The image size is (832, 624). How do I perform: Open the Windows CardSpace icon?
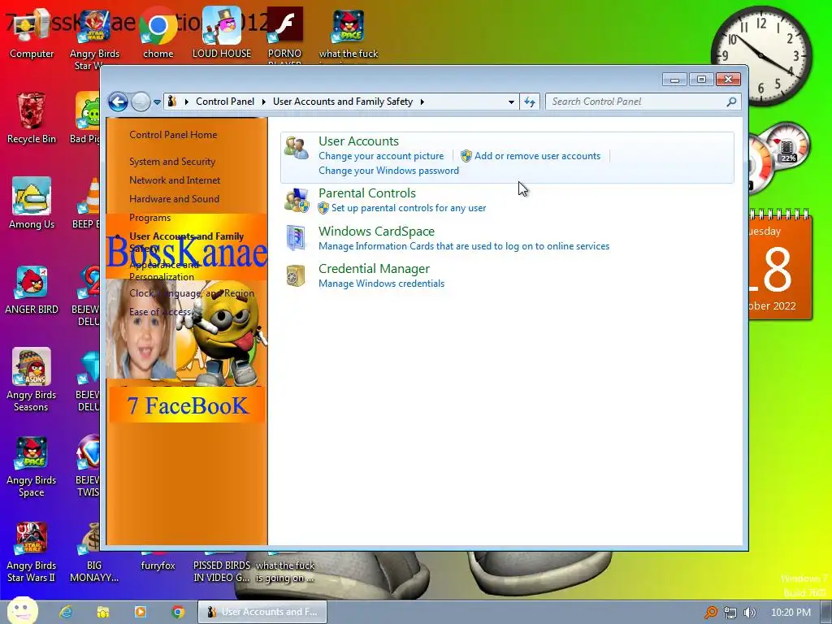point(296,238)
